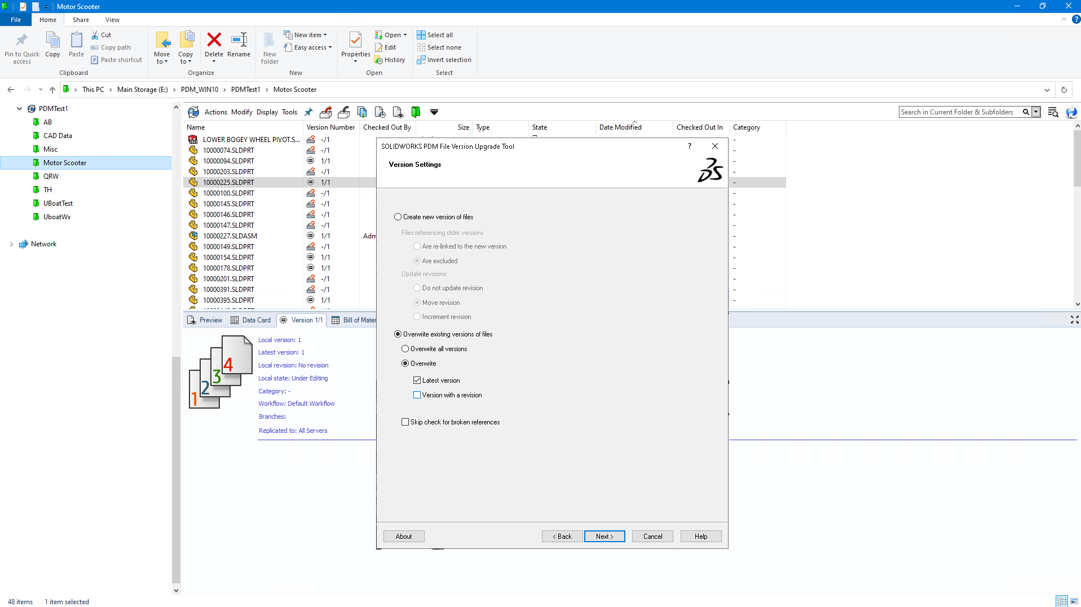Enable Skip check for broken references
1081x607 pixels.
[x=405, y=422]
